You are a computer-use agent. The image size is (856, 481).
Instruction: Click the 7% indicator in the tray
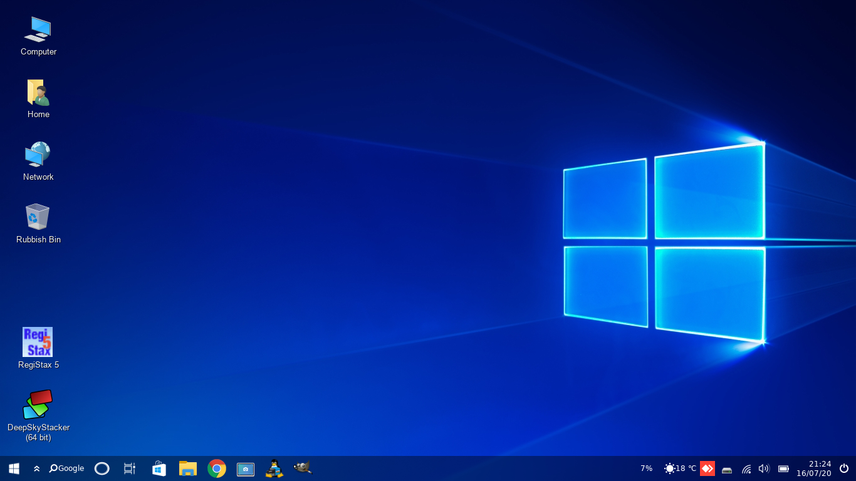tap(647, 468)
